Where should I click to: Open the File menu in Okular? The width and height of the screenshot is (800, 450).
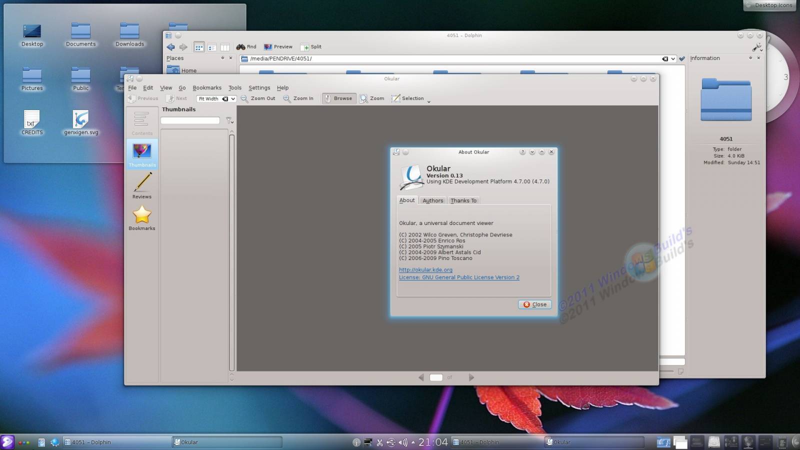pos(132,87)
